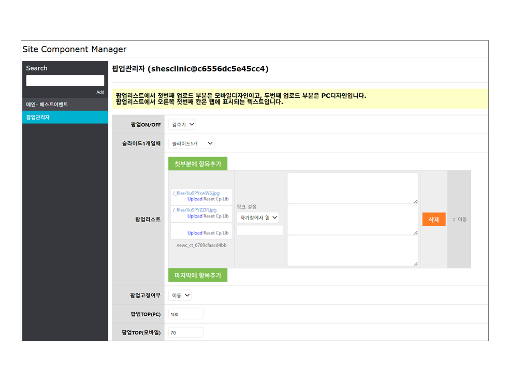Click Cp for 6u9PYxwW6.jpg file
This screenshot has height=380, width=508.
(x=219, y=199)
